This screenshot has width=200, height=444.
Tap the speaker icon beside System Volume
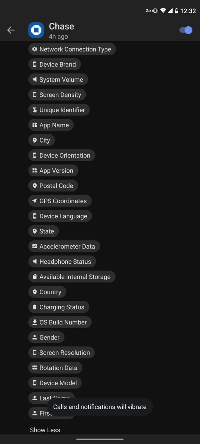tap(34, 80)
